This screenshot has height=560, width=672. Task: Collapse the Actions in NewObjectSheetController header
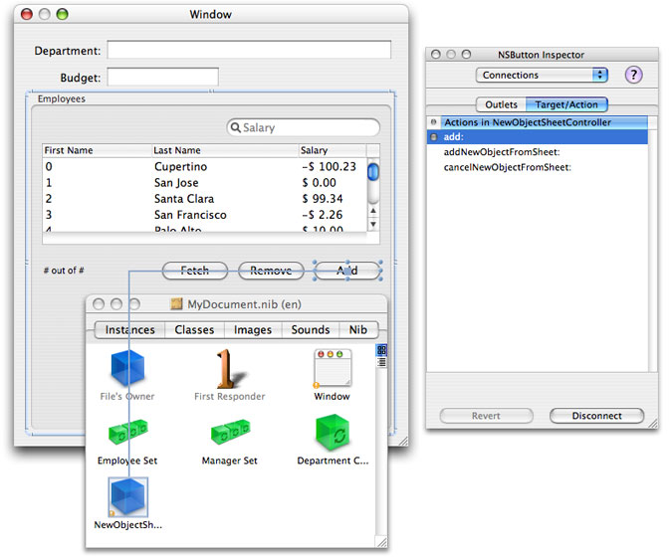click(434, 122)
